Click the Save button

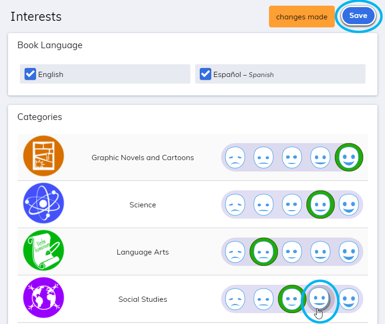click(358, 16)
